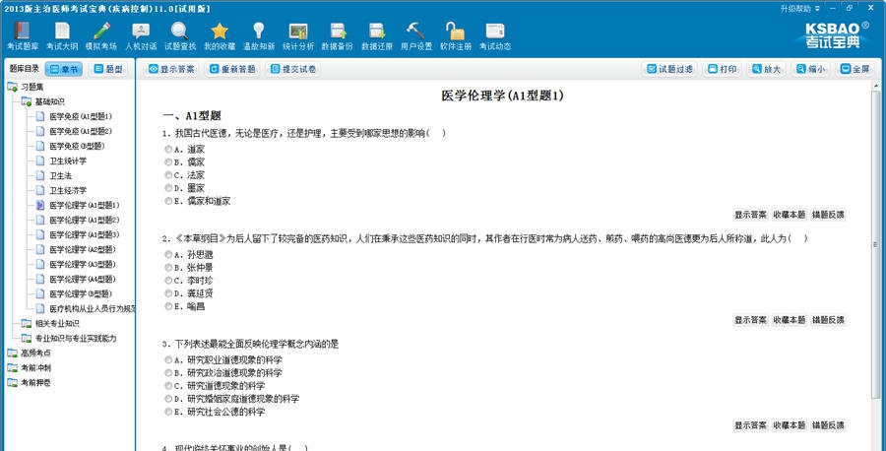Click the 缩小 zoom out button
The height and width of the screenshot is (451, 886).
click(x=811, y=69)
